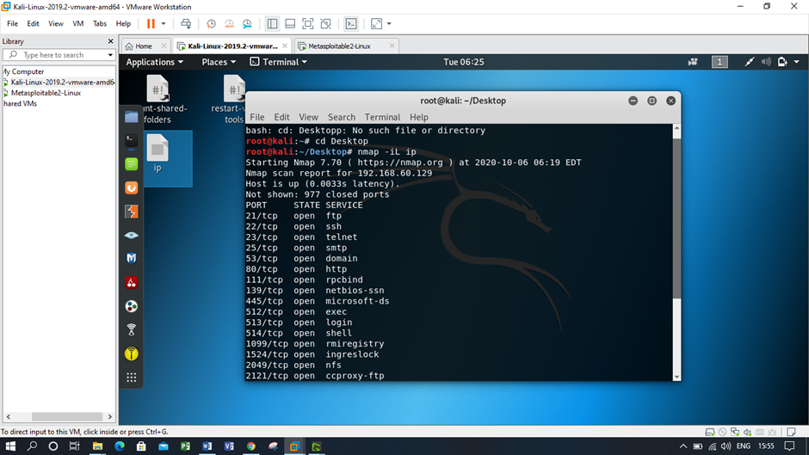Toggle the library sidebar view

(272, 24)
